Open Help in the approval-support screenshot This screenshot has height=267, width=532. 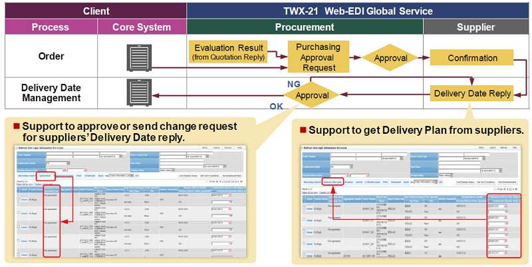click(239, 147)
